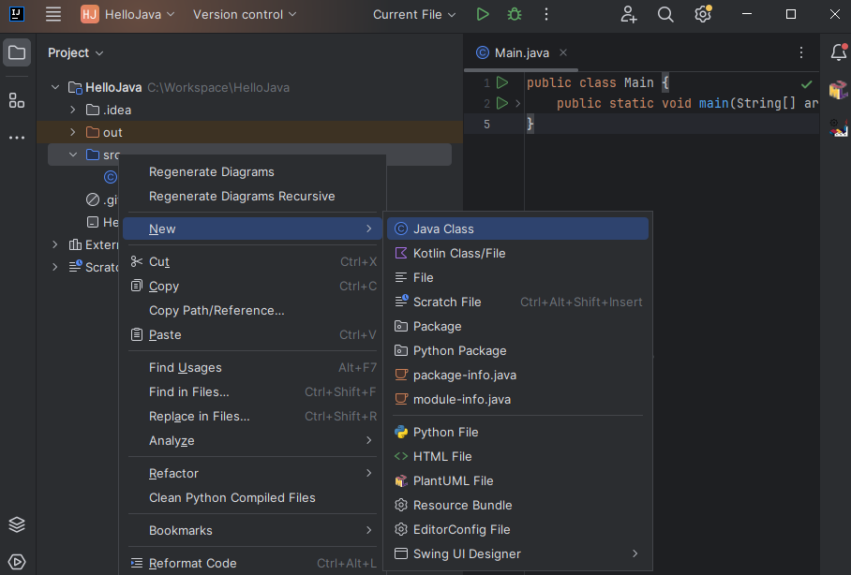Close the Main.java editor tab
Screen dimensions: 851x575
click(x=563, y=52)
